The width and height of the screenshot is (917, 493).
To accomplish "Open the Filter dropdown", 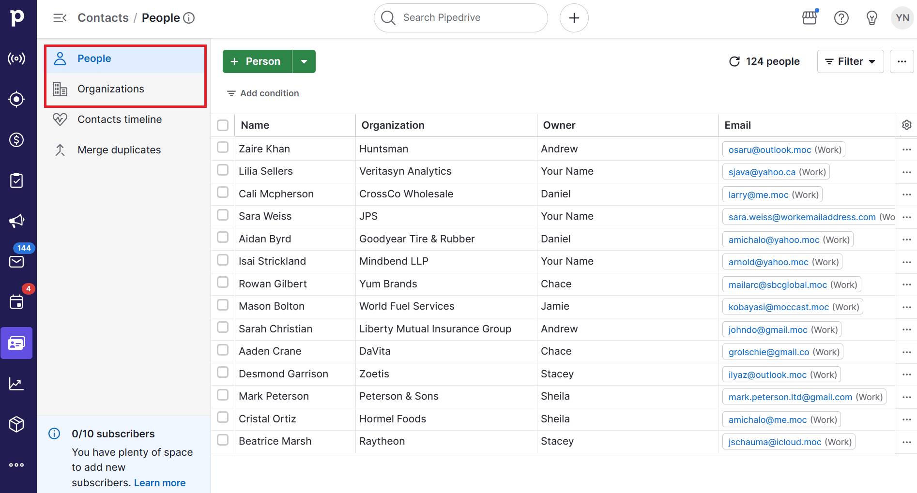I will point(850,61).
